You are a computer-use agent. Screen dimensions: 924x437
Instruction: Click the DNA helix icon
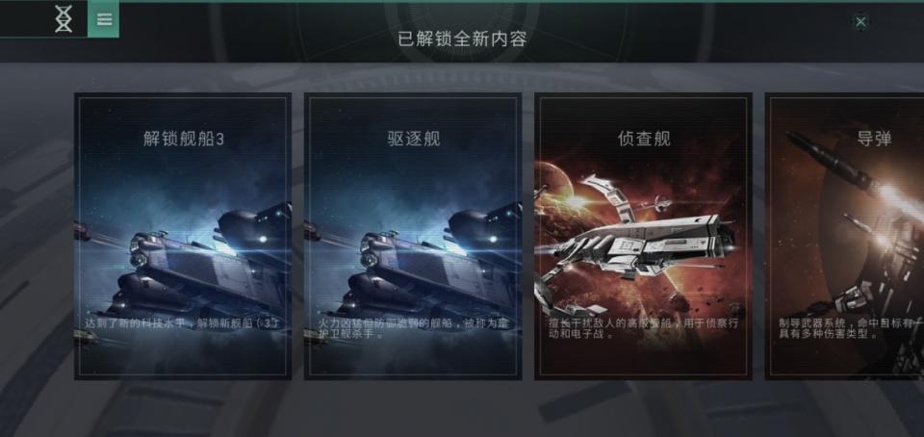click(64, 19)
